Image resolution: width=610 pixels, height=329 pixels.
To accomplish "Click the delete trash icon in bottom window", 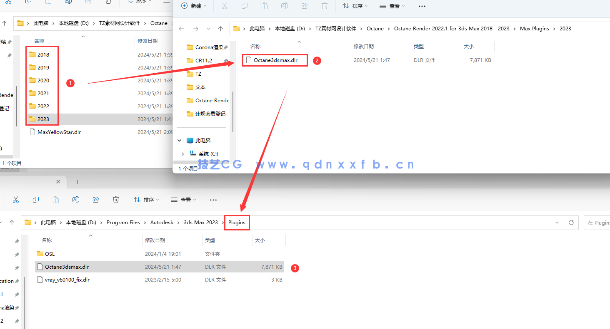I will click(116, 200).
